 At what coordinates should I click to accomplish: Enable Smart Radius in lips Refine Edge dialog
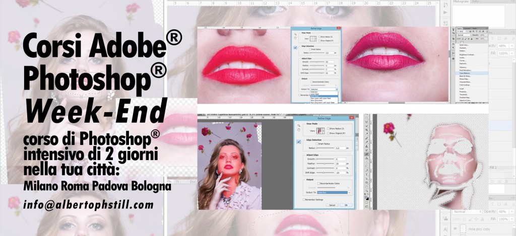(310, 49)
